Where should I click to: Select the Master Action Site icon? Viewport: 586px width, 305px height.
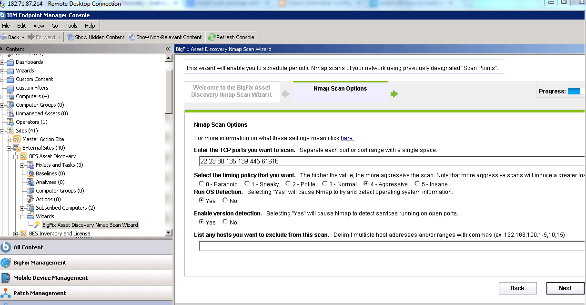click(17, 139)
